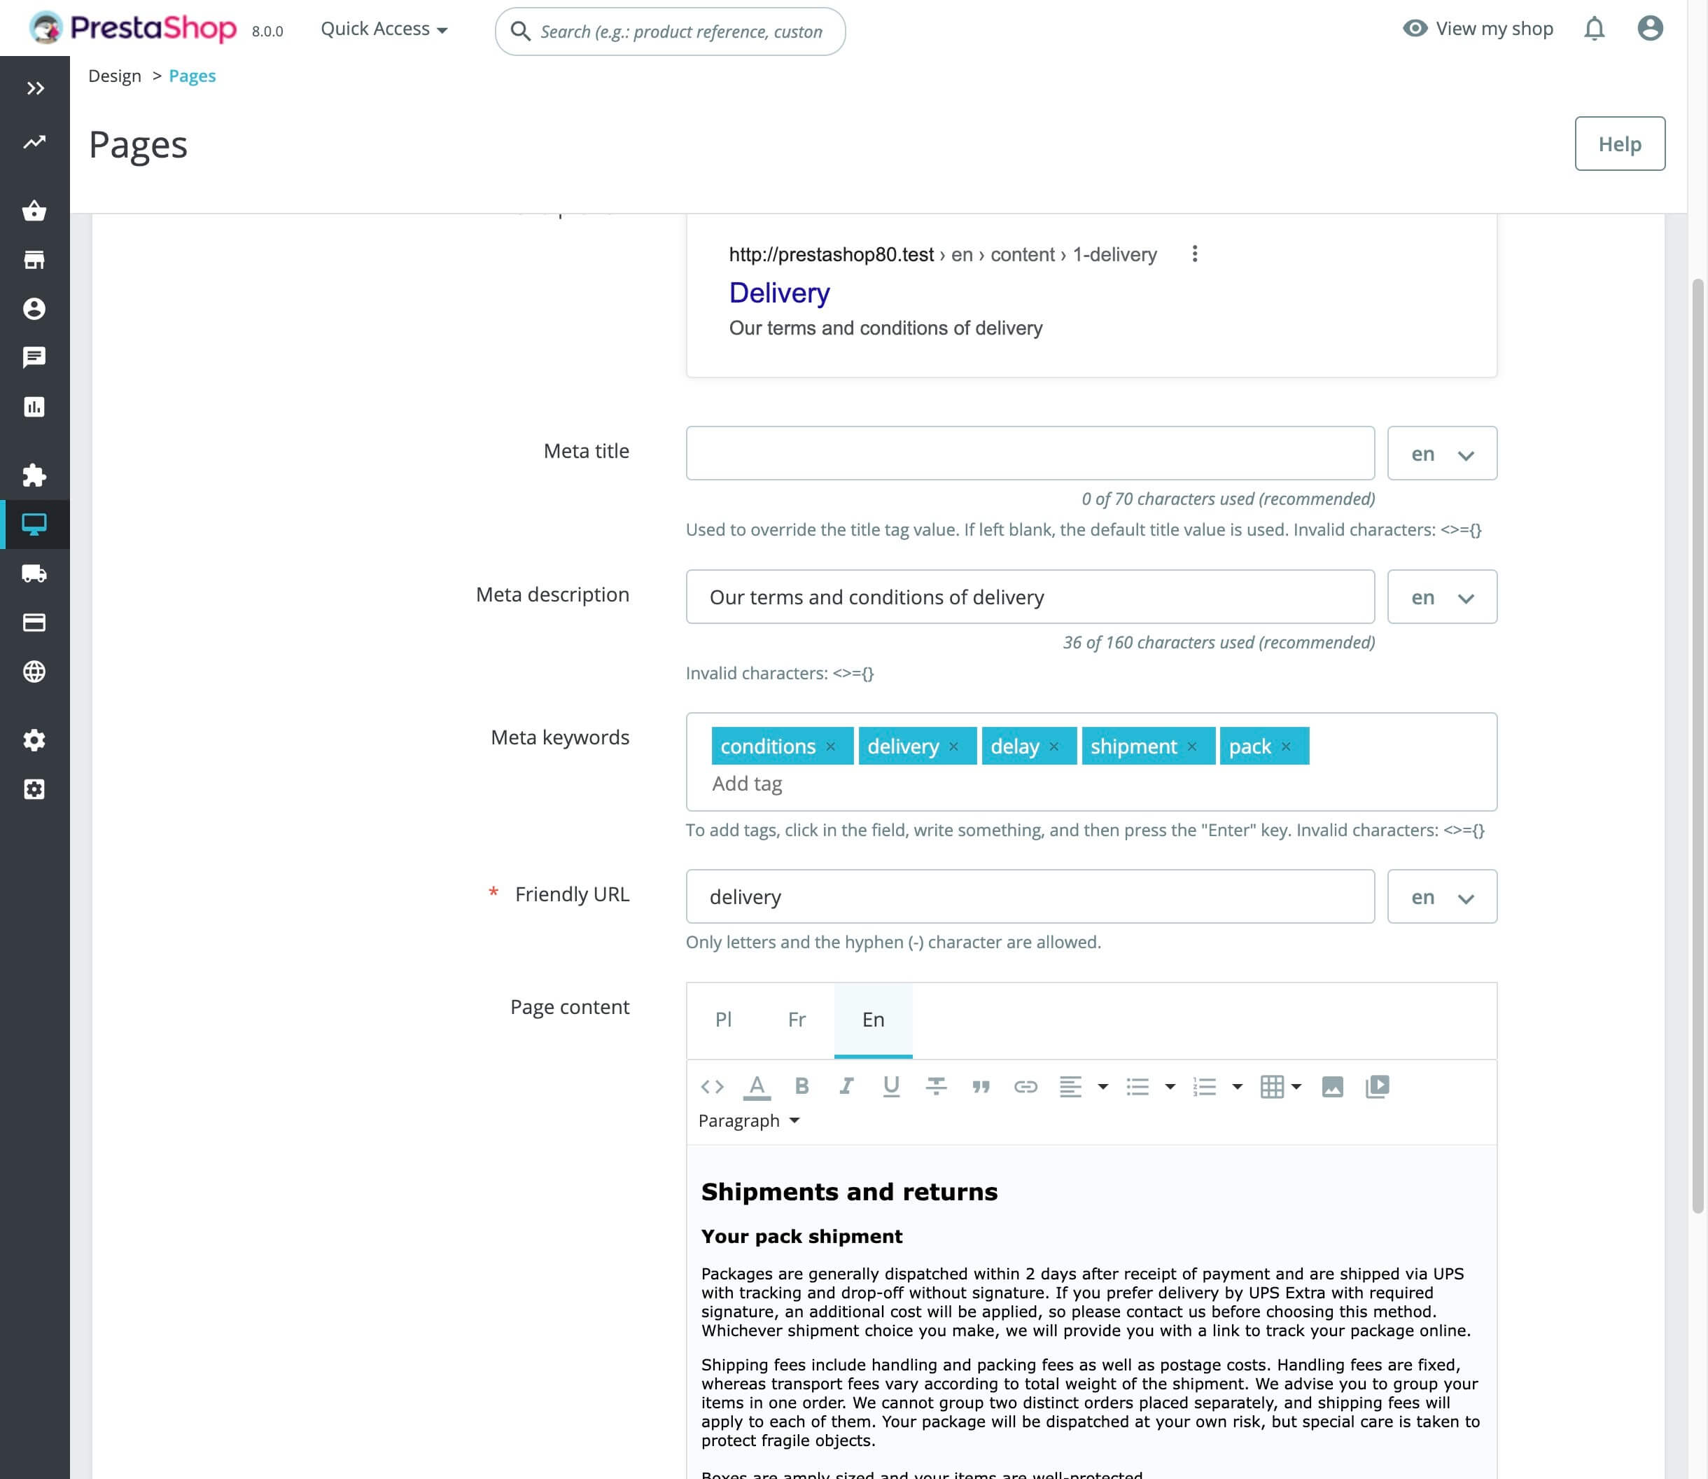Click the underline formatting icon
The width and height of the screenshot is (1708, 1479).
891,1086
